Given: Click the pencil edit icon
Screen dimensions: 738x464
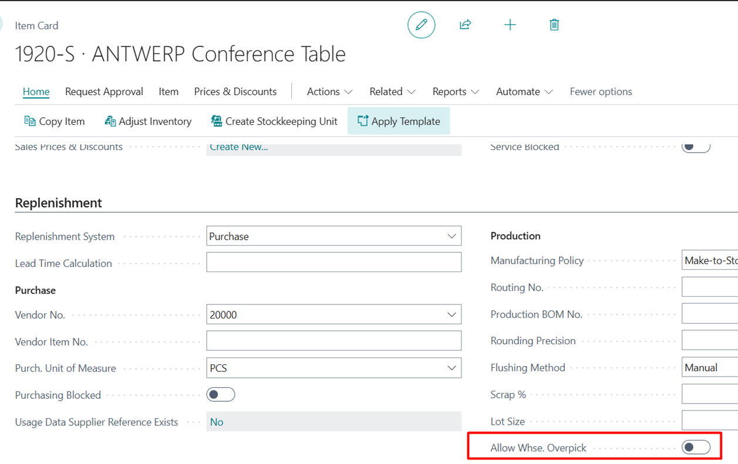Looking at the screenshot, I should point(422,25).
